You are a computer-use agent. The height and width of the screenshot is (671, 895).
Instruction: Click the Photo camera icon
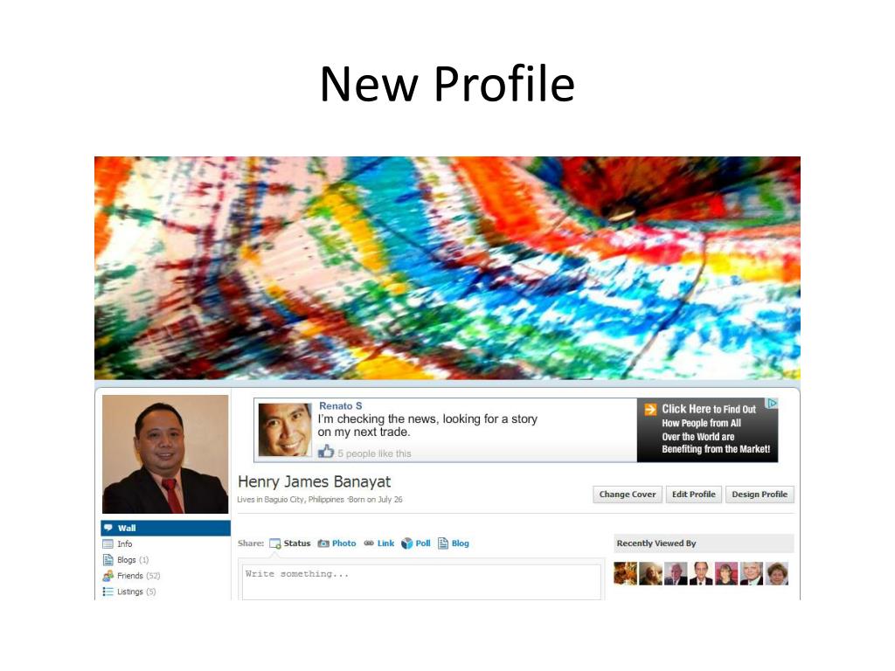[323, 543]
